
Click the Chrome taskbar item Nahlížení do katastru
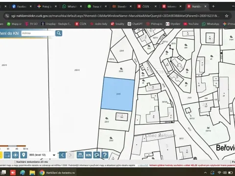(57, 173)
